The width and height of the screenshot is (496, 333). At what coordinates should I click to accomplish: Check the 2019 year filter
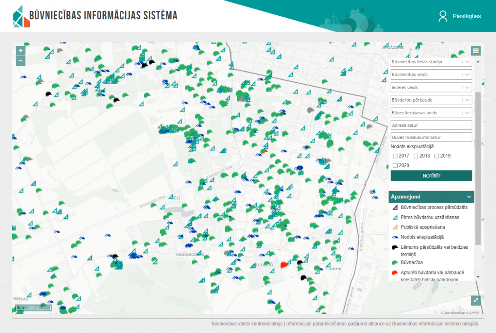coord(436,156)
